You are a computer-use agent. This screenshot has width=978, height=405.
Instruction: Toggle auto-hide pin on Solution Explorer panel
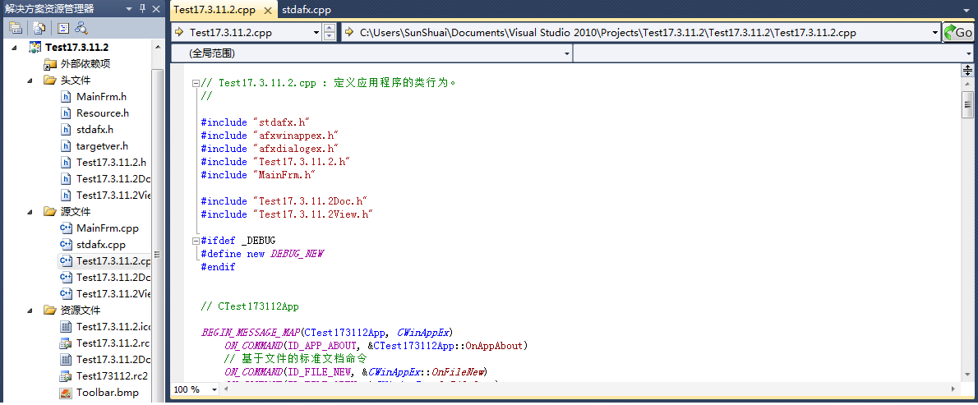click(x=142, y=9)
